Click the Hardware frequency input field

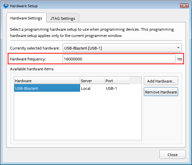pos(119,59)
